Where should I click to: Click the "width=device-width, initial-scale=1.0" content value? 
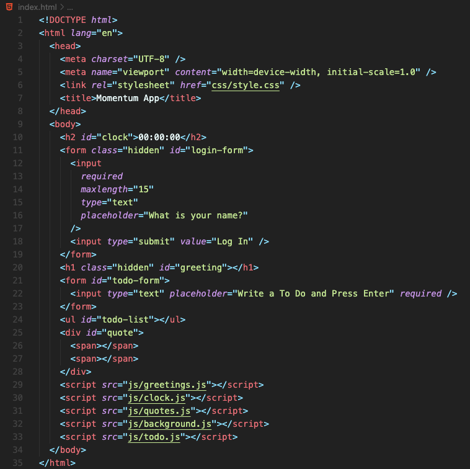pos(318,72)
